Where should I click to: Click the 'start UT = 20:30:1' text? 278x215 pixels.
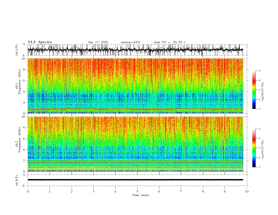pyautogui.click(x=170, y=42)
